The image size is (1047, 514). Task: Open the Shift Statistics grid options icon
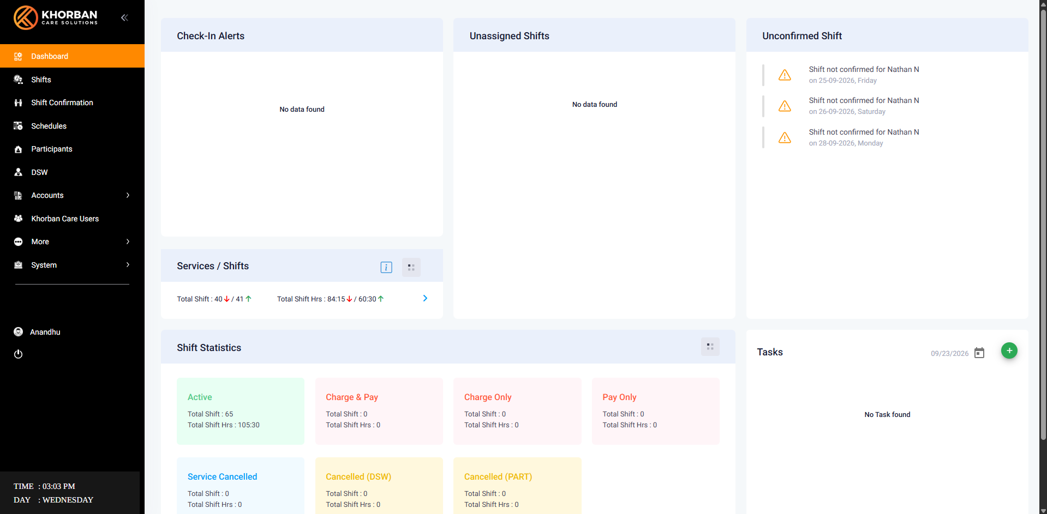point(710,347)
